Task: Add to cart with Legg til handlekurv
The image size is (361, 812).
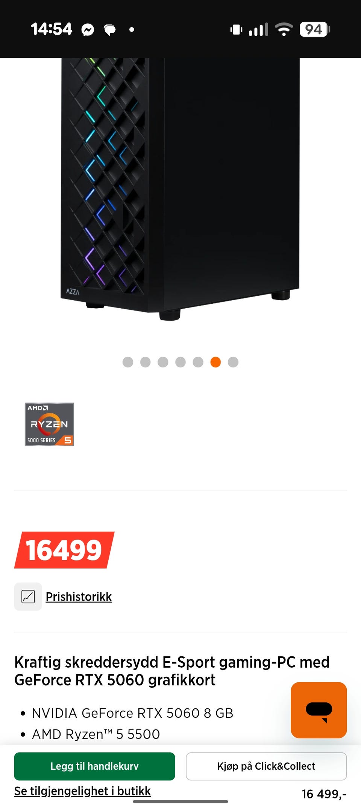Action: (94, 766)
